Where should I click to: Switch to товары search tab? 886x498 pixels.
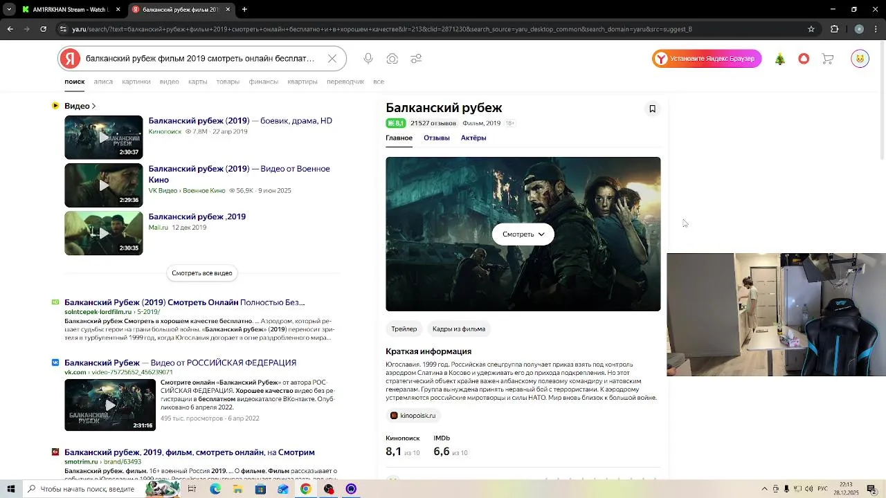[x=228, y=82]
